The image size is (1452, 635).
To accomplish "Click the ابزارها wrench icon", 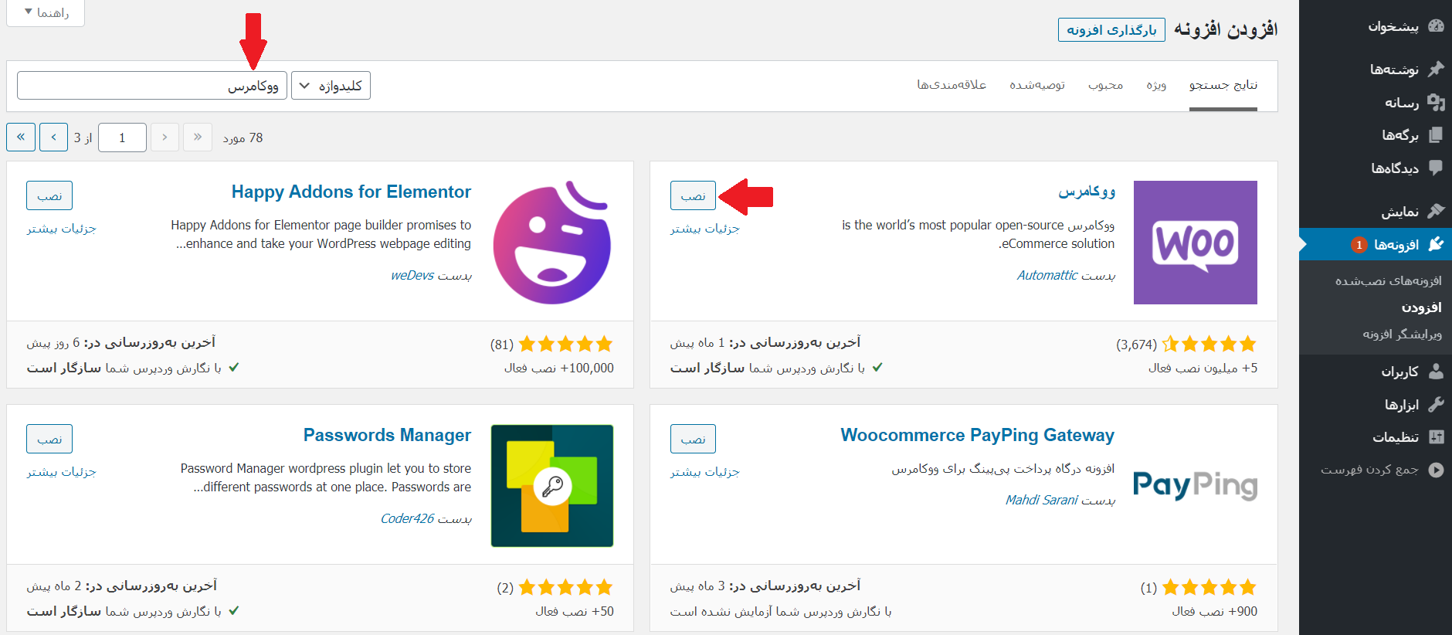I will point(1436,404).
